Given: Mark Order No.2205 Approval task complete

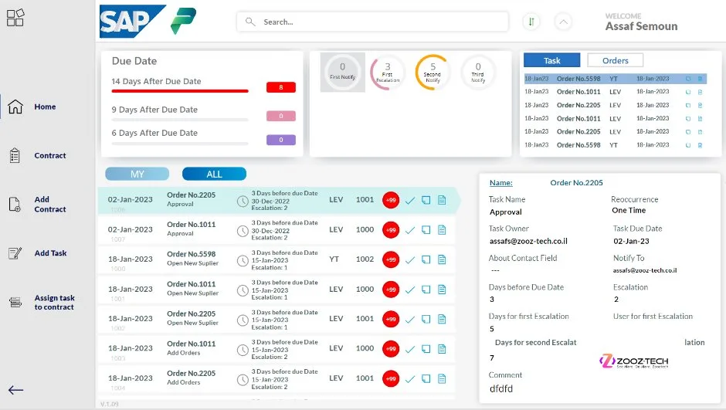Looking at the screenshot, I should (410, 201).
